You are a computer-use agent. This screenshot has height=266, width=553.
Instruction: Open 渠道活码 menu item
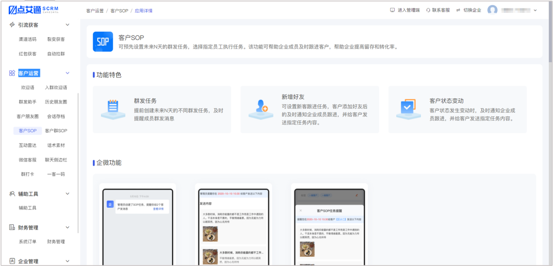(28, 39)
